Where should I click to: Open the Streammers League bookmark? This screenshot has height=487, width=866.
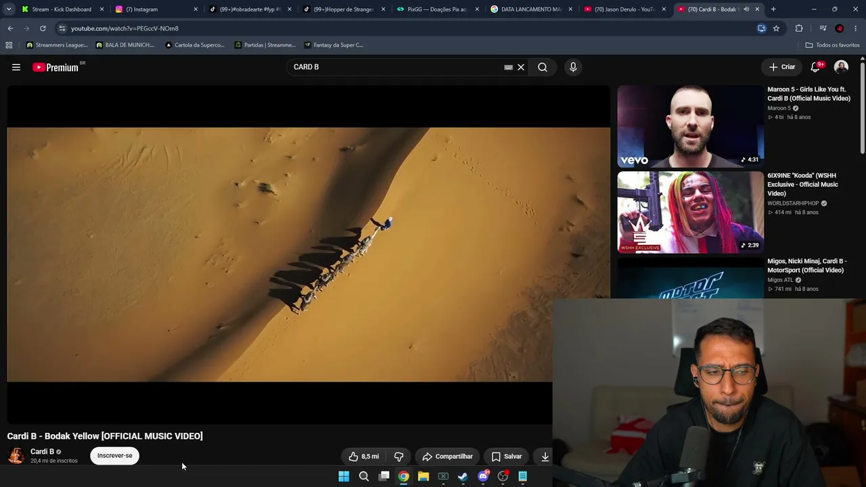pos(57,45)
